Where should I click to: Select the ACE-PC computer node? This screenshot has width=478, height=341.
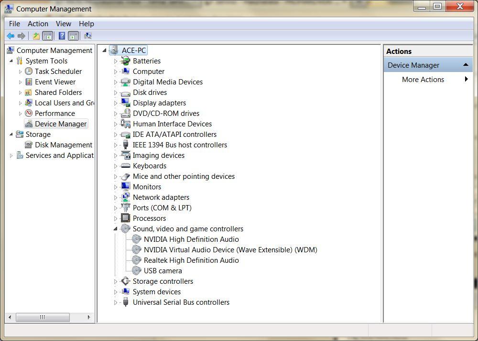point(134,51)
